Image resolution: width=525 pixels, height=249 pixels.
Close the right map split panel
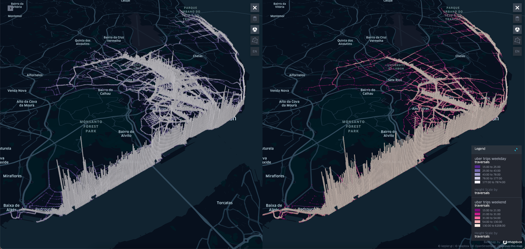pos(517,8)
